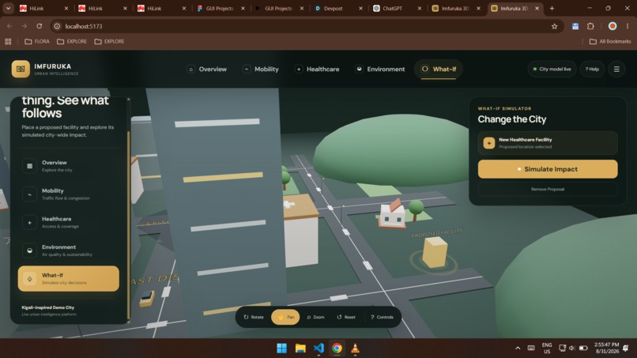Open the FLORA bookmarks folder

pos(37,41)
